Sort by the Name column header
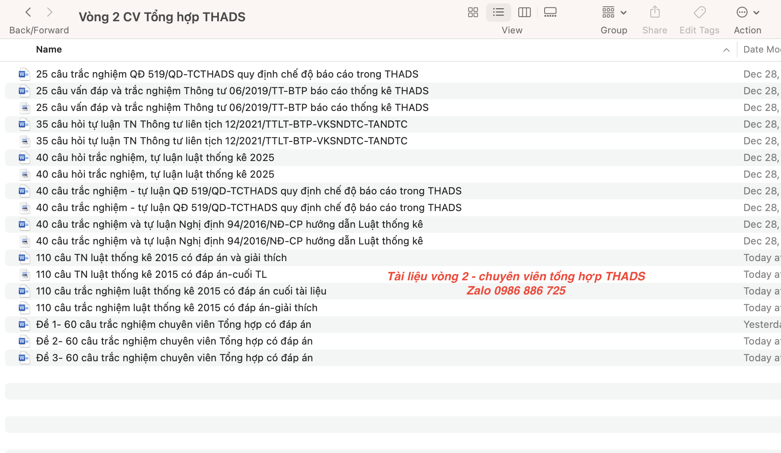This screenshot has width=781, height=453. 49,50
